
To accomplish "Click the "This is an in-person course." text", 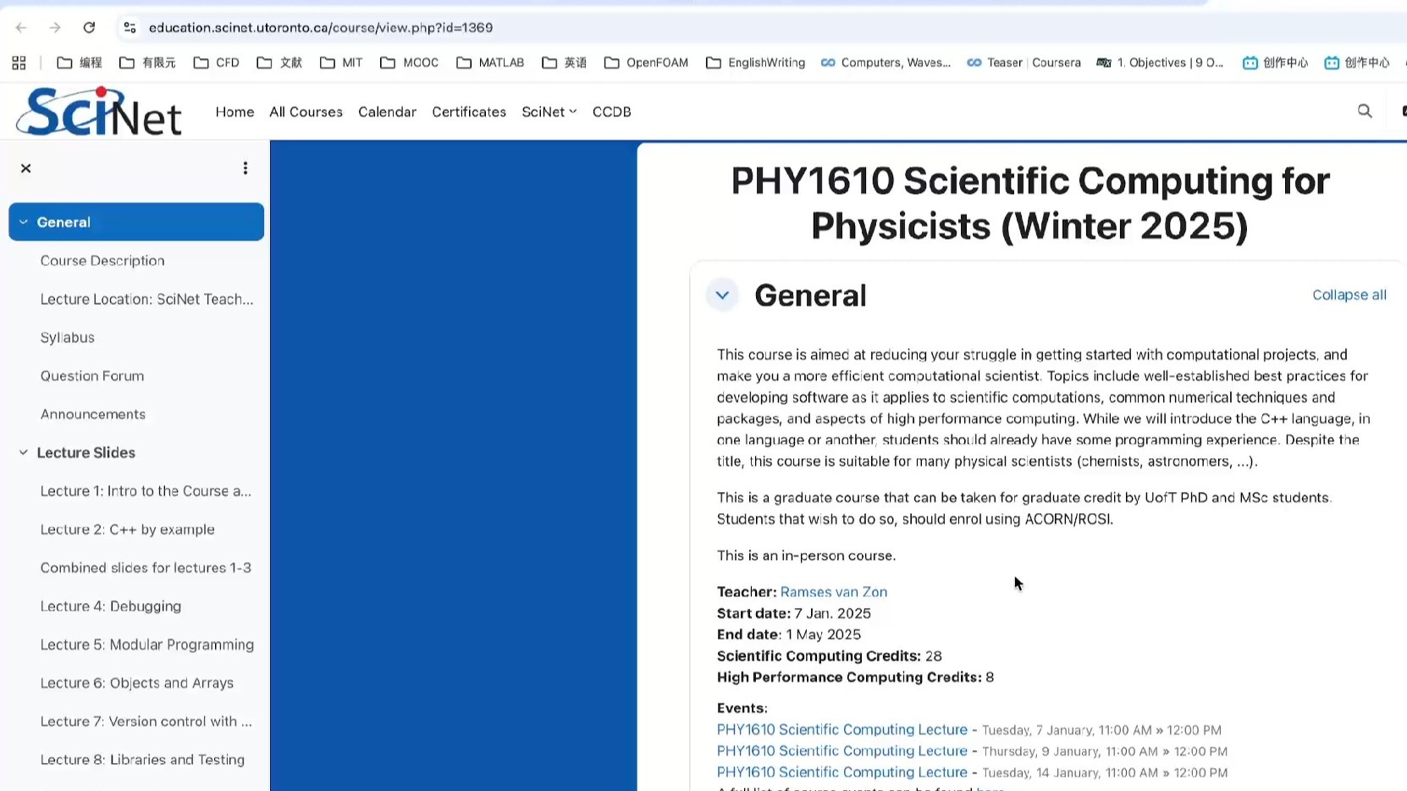I will [x=806, y=556].
